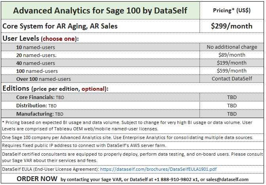Click the 'Editions (price per edition, optional):' heading
The width and height of the screenshot is (266, 185).
tap(55, 89)
